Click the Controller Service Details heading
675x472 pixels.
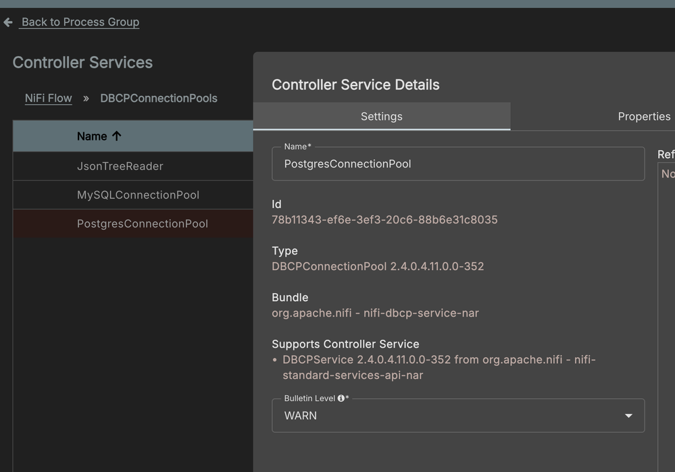click(x=355, y=85)
